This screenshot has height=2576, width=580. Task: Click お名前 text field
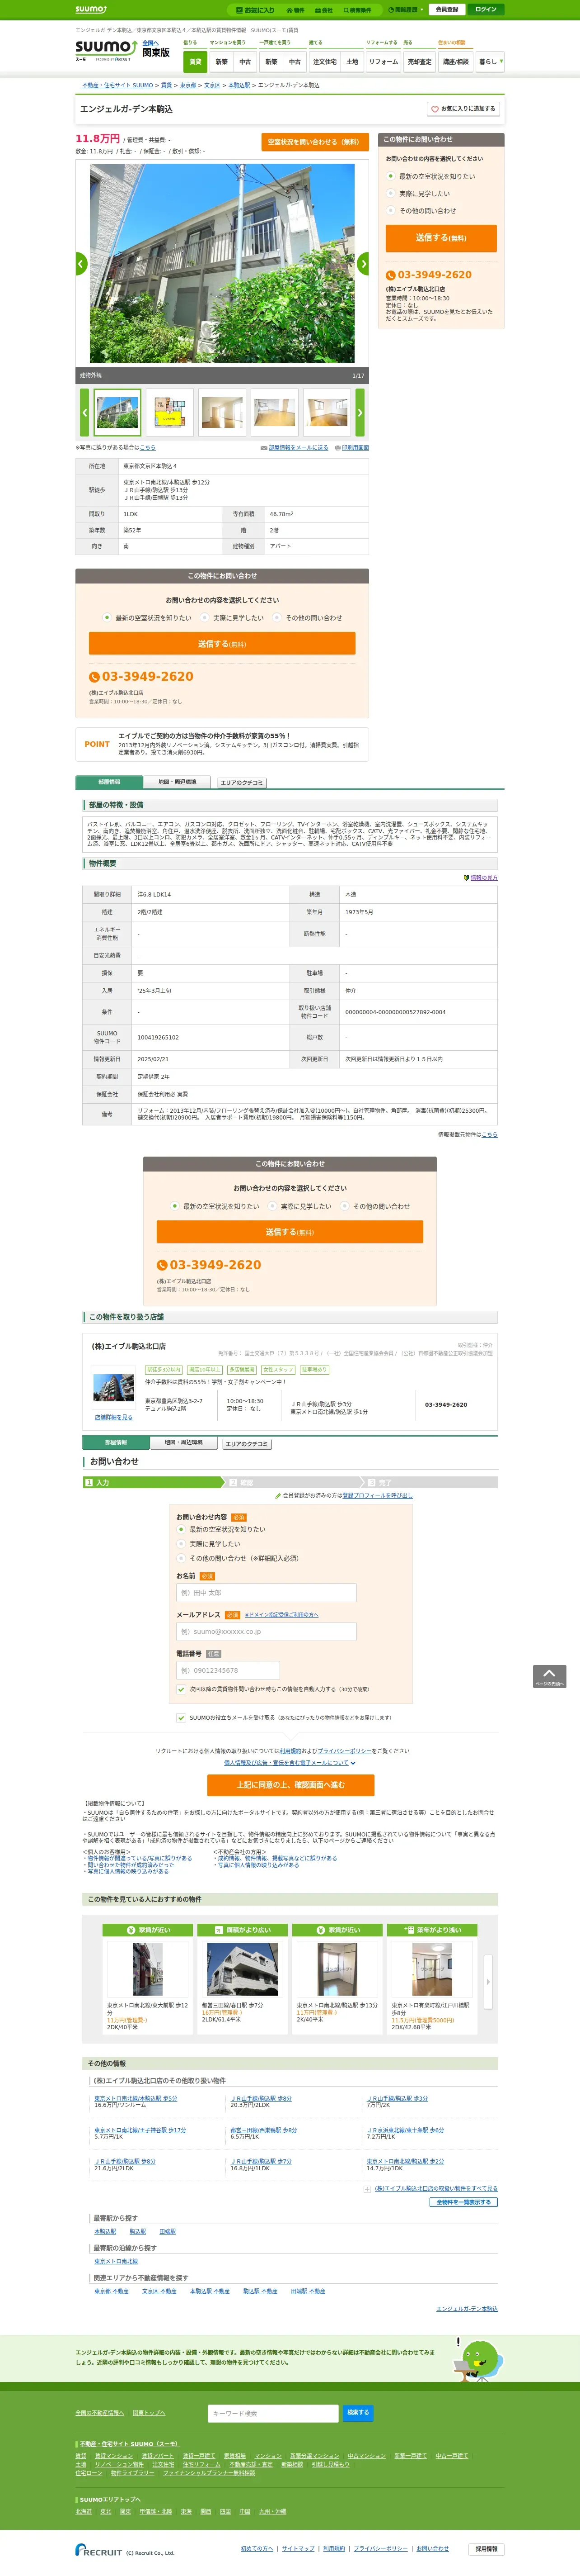[267, 1593]
